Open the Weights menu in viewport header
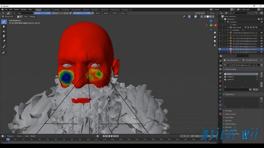Viewport: 264px width, 148px height. (x=32, y=16)
